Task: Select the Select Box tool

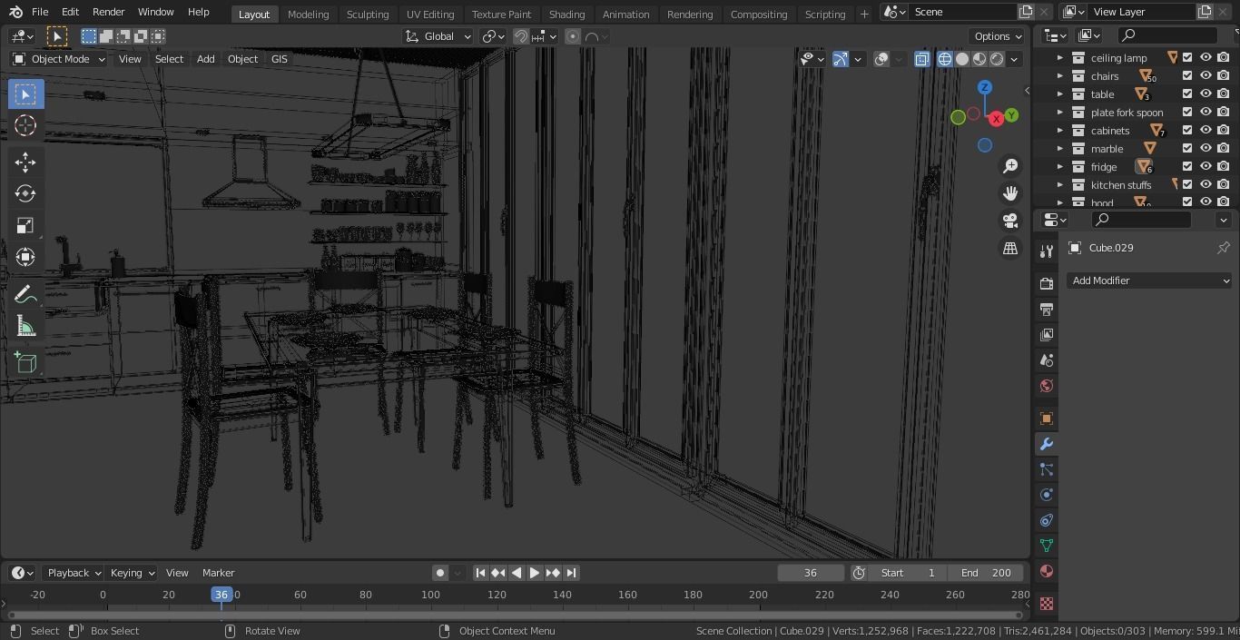Action: [x=25, y=94]
